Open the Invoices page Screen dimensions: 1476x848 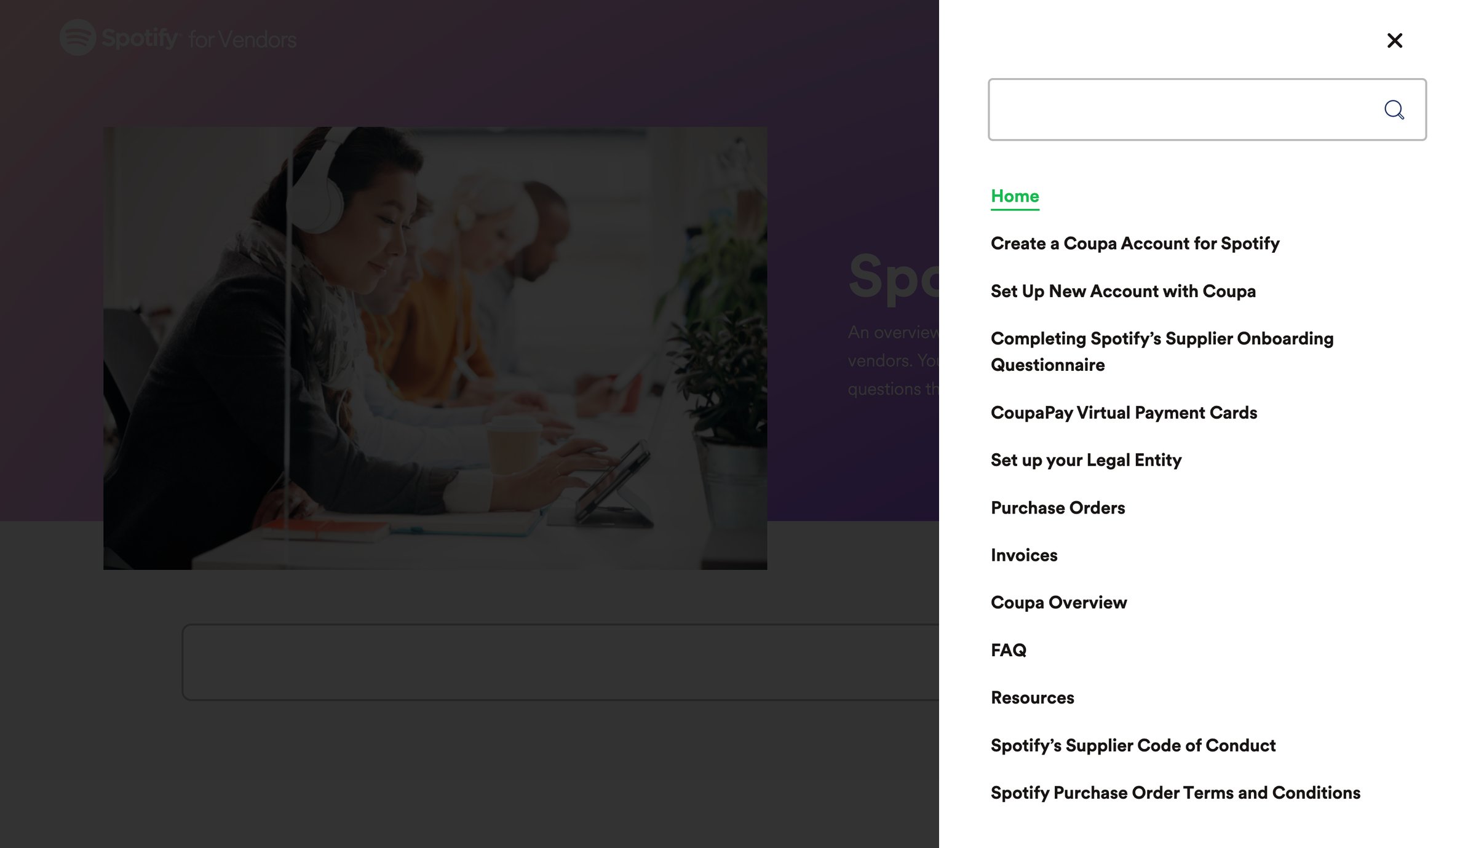coord(1024,555)
